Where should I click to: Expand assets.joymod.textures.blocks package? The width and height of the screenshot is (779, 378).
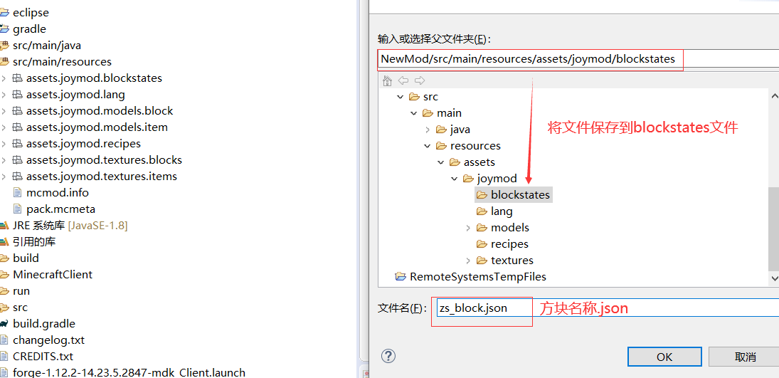coord(4,160)
